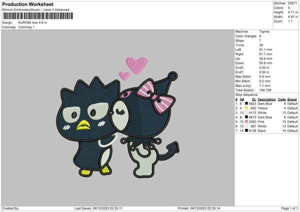Screen dimensions: 300x212
Task: Click the embroidery design preview image
Action: (118, 117)
